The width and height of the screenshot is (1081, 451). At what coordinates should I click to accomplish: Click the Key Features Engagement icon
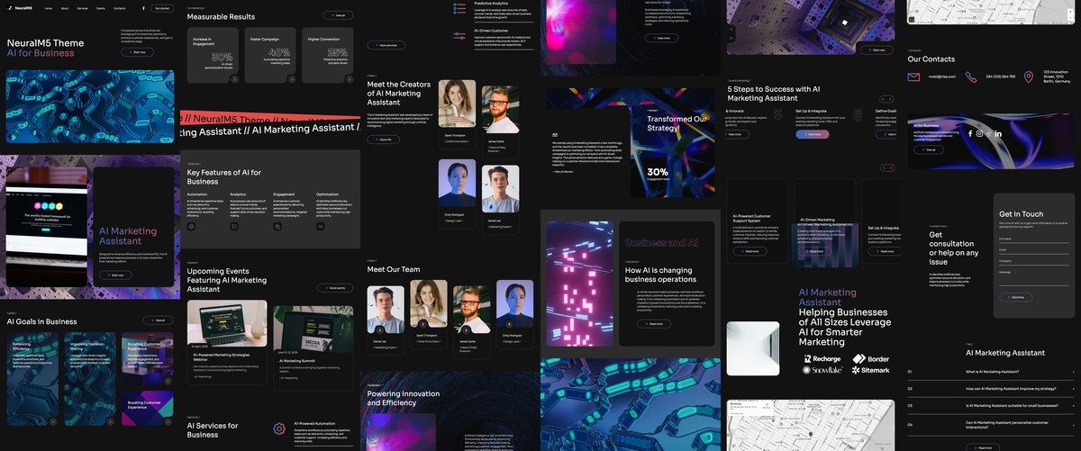(x=277, y=226)
